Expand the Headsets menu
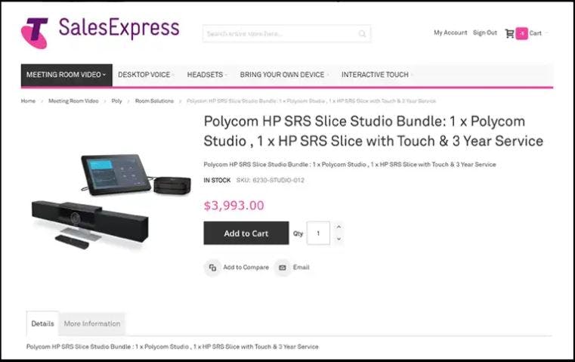575x362 pixels. pyautogui.click(x=207, y=75)
